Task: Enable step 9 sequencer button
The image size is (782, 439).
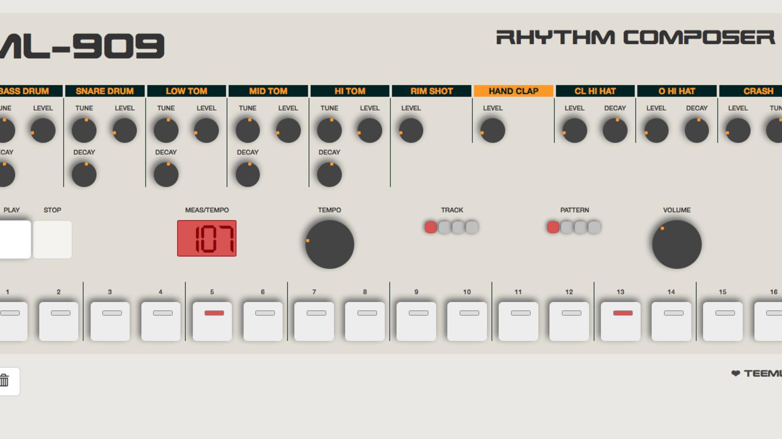Action: (x=416, y=321)
